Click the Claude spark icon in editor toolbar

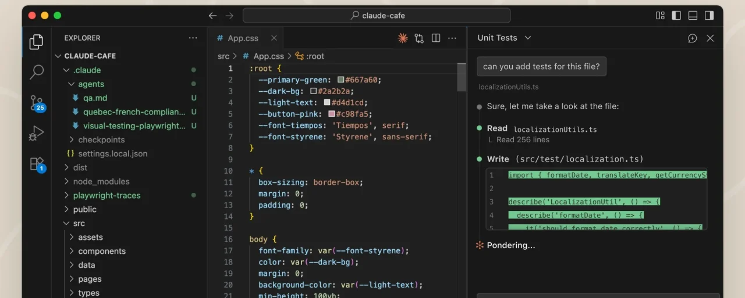pos(402,38)
